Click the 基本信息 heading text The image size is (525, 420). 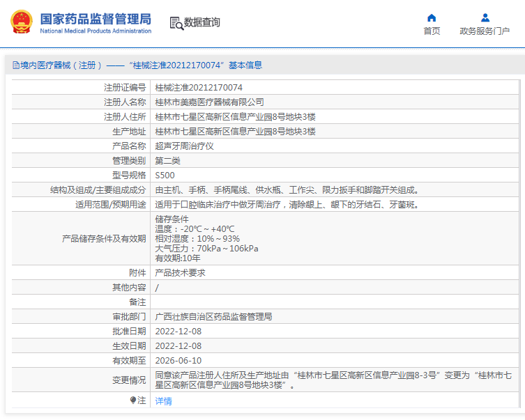pyautogui.click(x=245, y=65)
